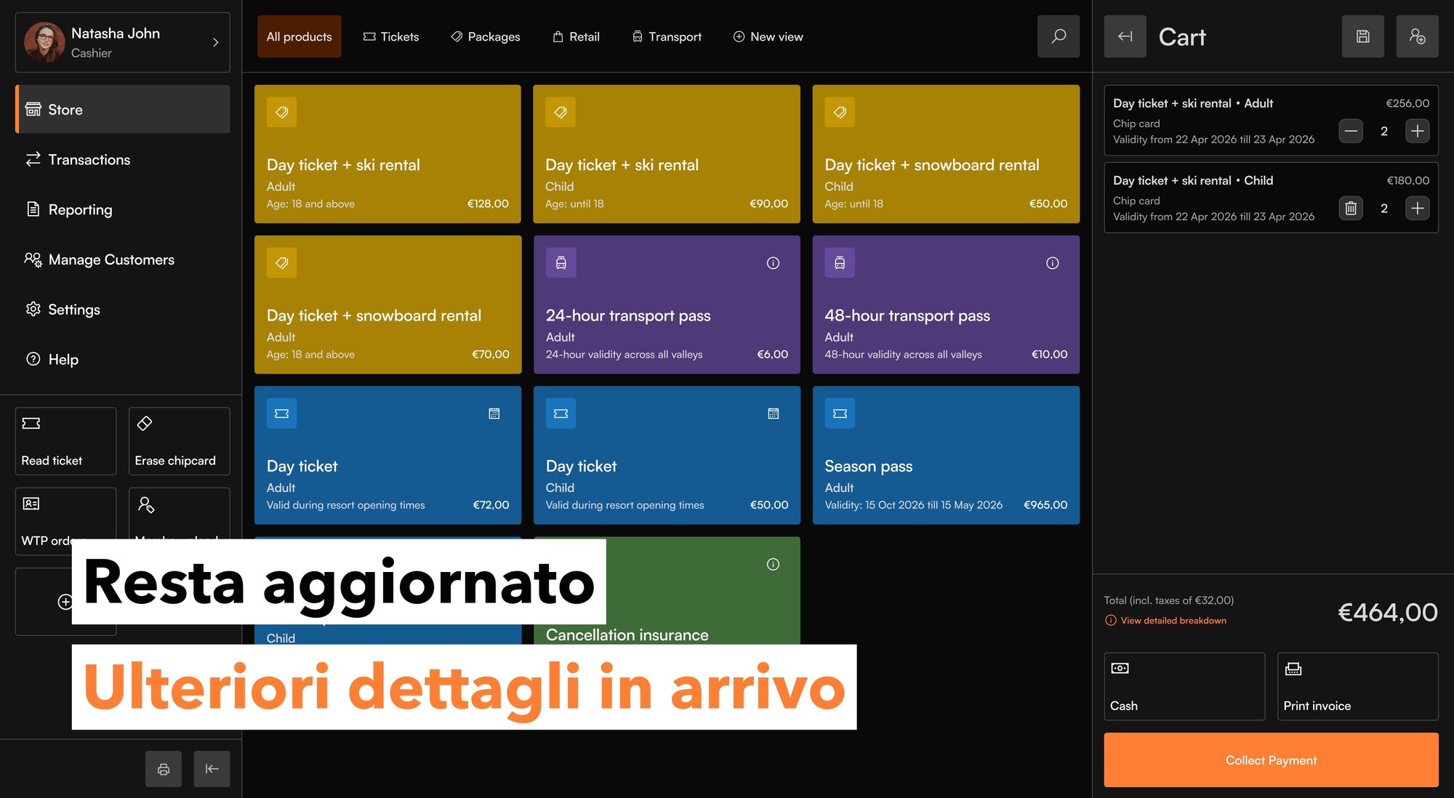Expand Natasha John profile chevron

click(215, 42)
